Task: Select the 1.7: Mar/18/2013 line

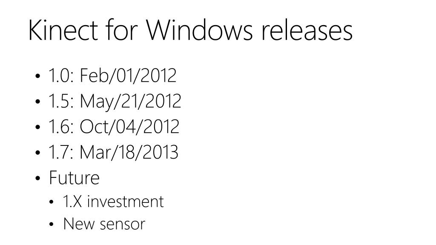Action: [x=113, y=152]
